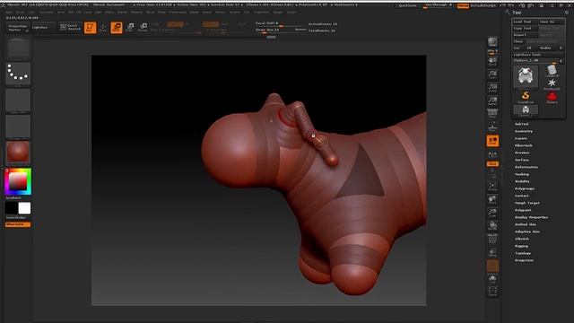Select the Scale transpose mode icon
This screenshot has width=574, height=323.
point(129,28)
